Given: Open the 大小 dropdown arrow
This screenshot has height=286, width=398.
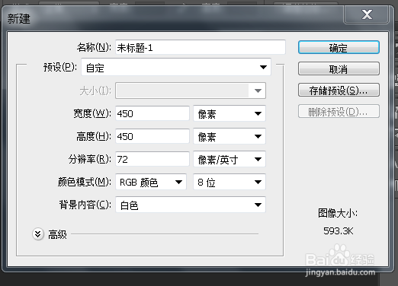Looking at the screenshot, I should [258, 91].
